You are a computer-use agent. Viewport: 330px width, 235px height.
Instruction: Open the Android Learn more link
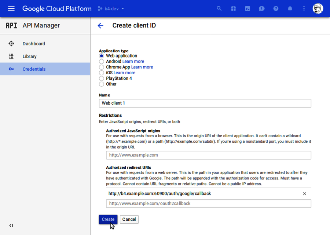tap(133, 61)
